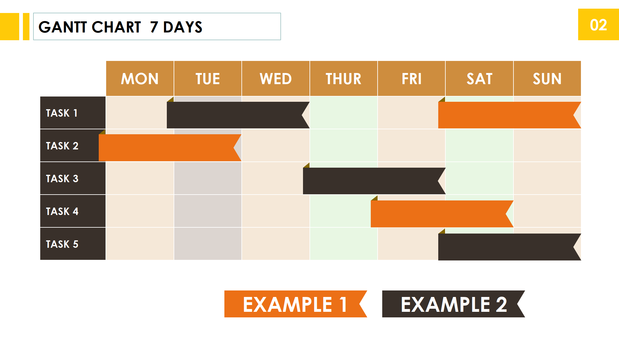
Task: Click the TASK 5 row label
Action: (x=73, y=244)
